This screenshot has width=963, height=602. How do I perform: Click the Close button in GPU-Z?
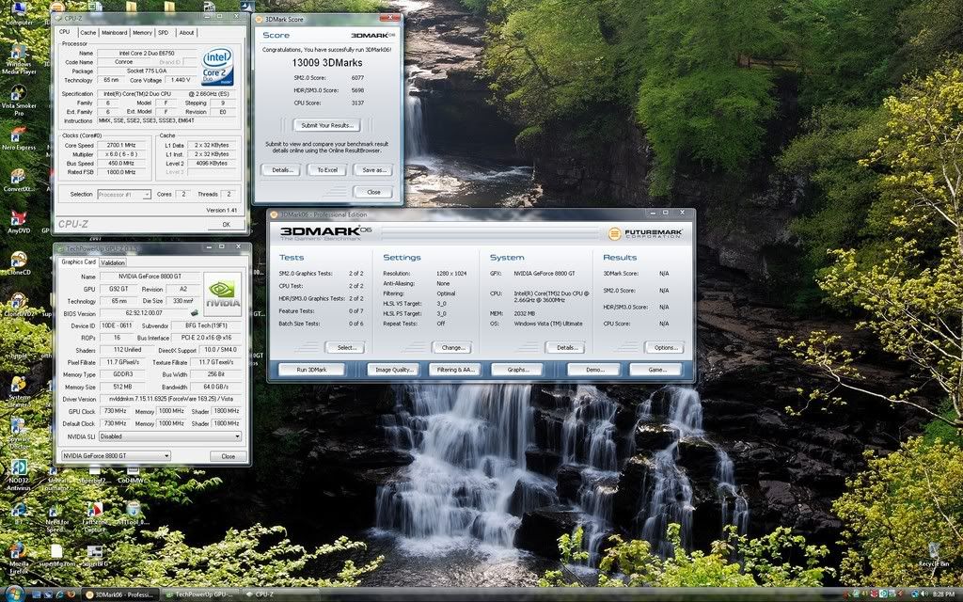coord(229,456)
